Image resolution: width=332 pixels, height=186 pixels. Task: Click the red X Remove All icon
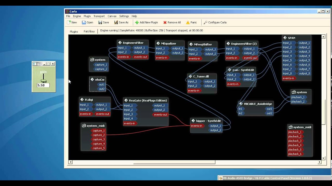tap(165, 22)
